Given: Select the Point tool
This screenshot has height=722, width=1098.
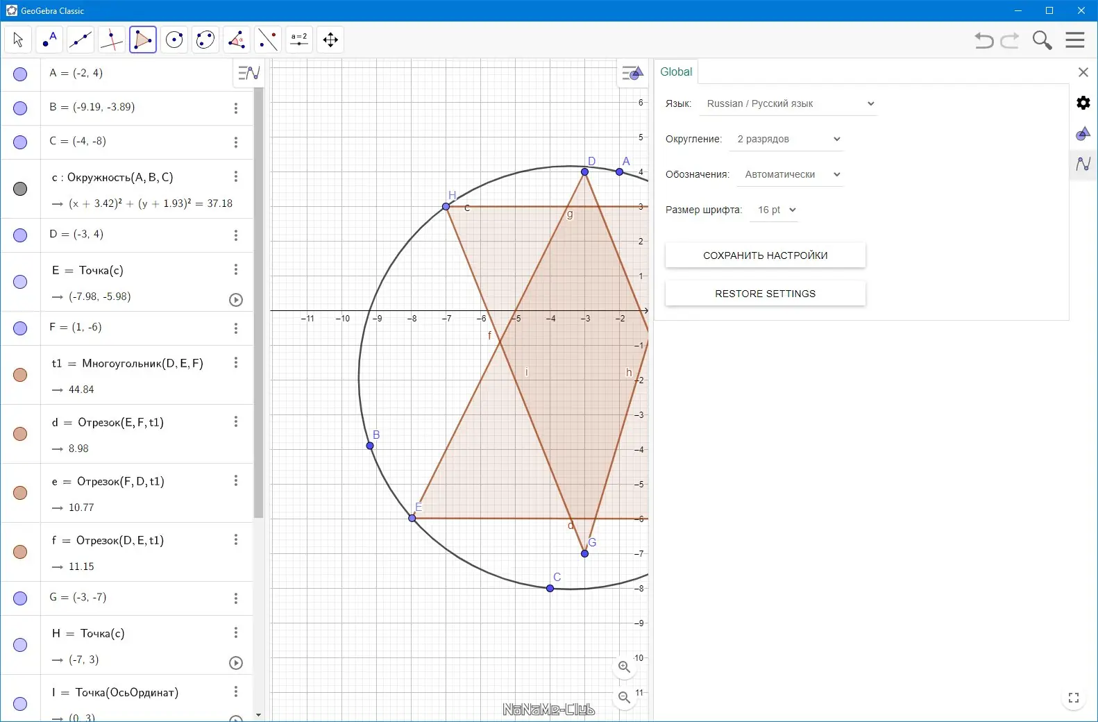Looking at the screenshot, I should coord(49,40).
